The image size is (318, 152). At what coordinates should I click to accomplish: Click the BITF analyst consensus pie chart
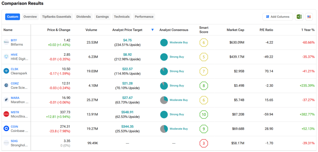(x=164, y=42)
